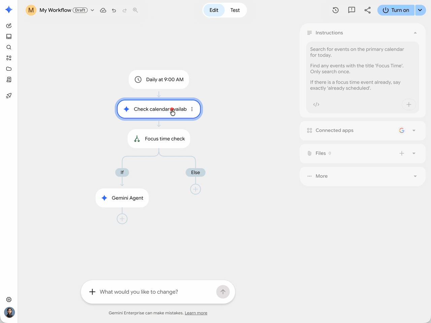The width and height of the screenshot is (431, 323).
Task: Add a file with the Files plus
Action: (402, 153)
